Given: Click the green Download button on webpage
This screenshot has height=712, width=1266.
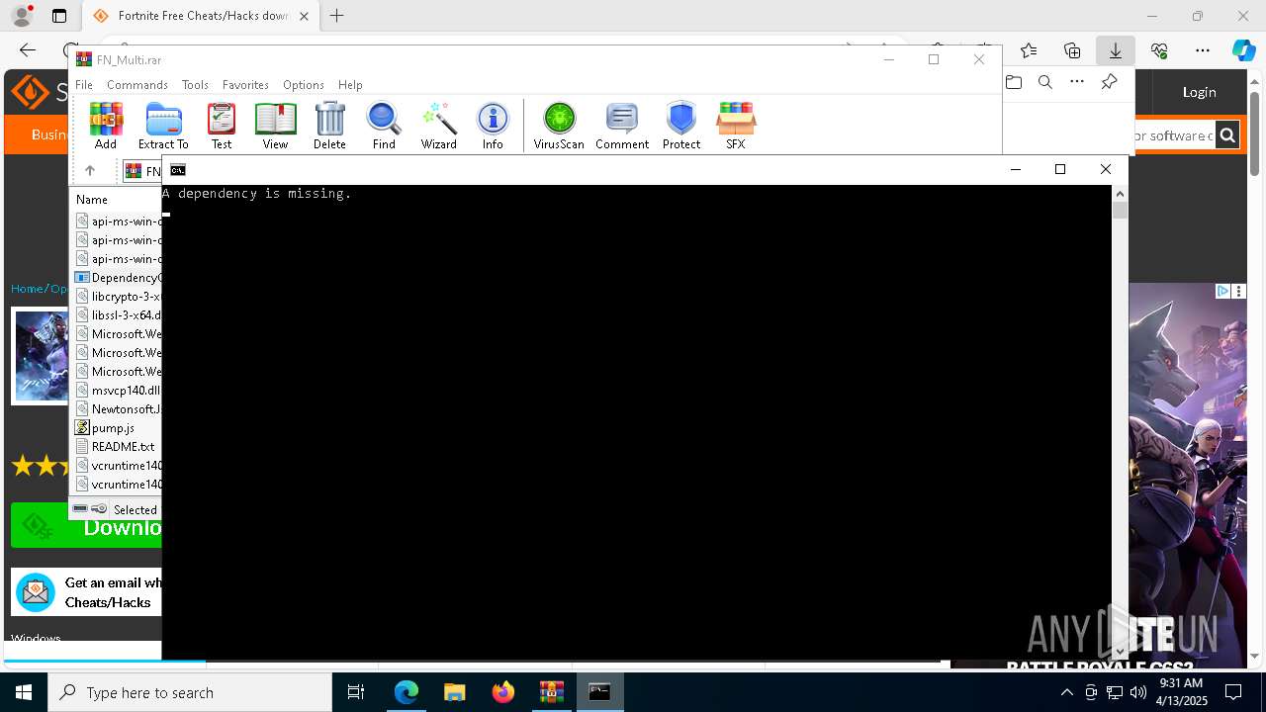Looking at the screenshot, I should 87,526.
